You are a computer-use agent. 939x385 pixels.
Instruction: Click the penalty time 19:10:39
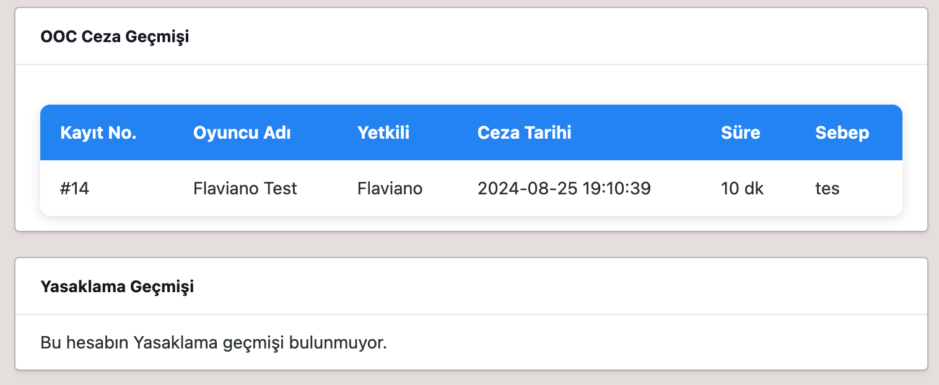[617, 188]
